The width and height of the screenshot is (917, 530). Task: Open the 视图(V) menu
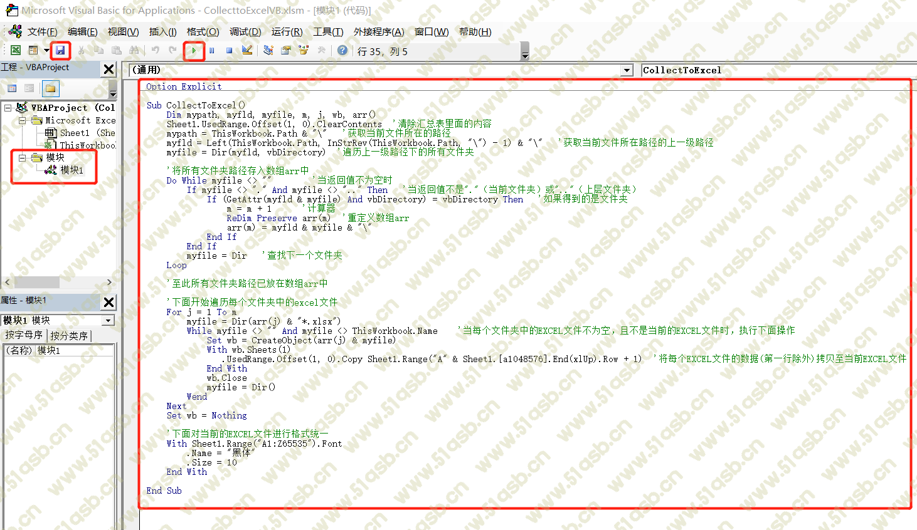123,32
